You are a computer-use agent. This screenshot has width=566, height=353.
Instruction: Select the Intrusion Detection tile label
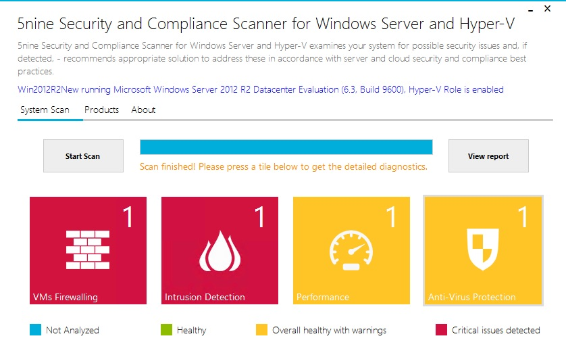pos(205,297)
